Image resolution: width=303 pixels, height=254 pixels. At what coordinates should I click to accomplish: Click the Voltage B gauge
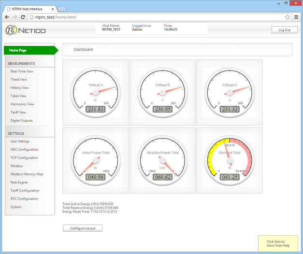[x=162, y=93]
